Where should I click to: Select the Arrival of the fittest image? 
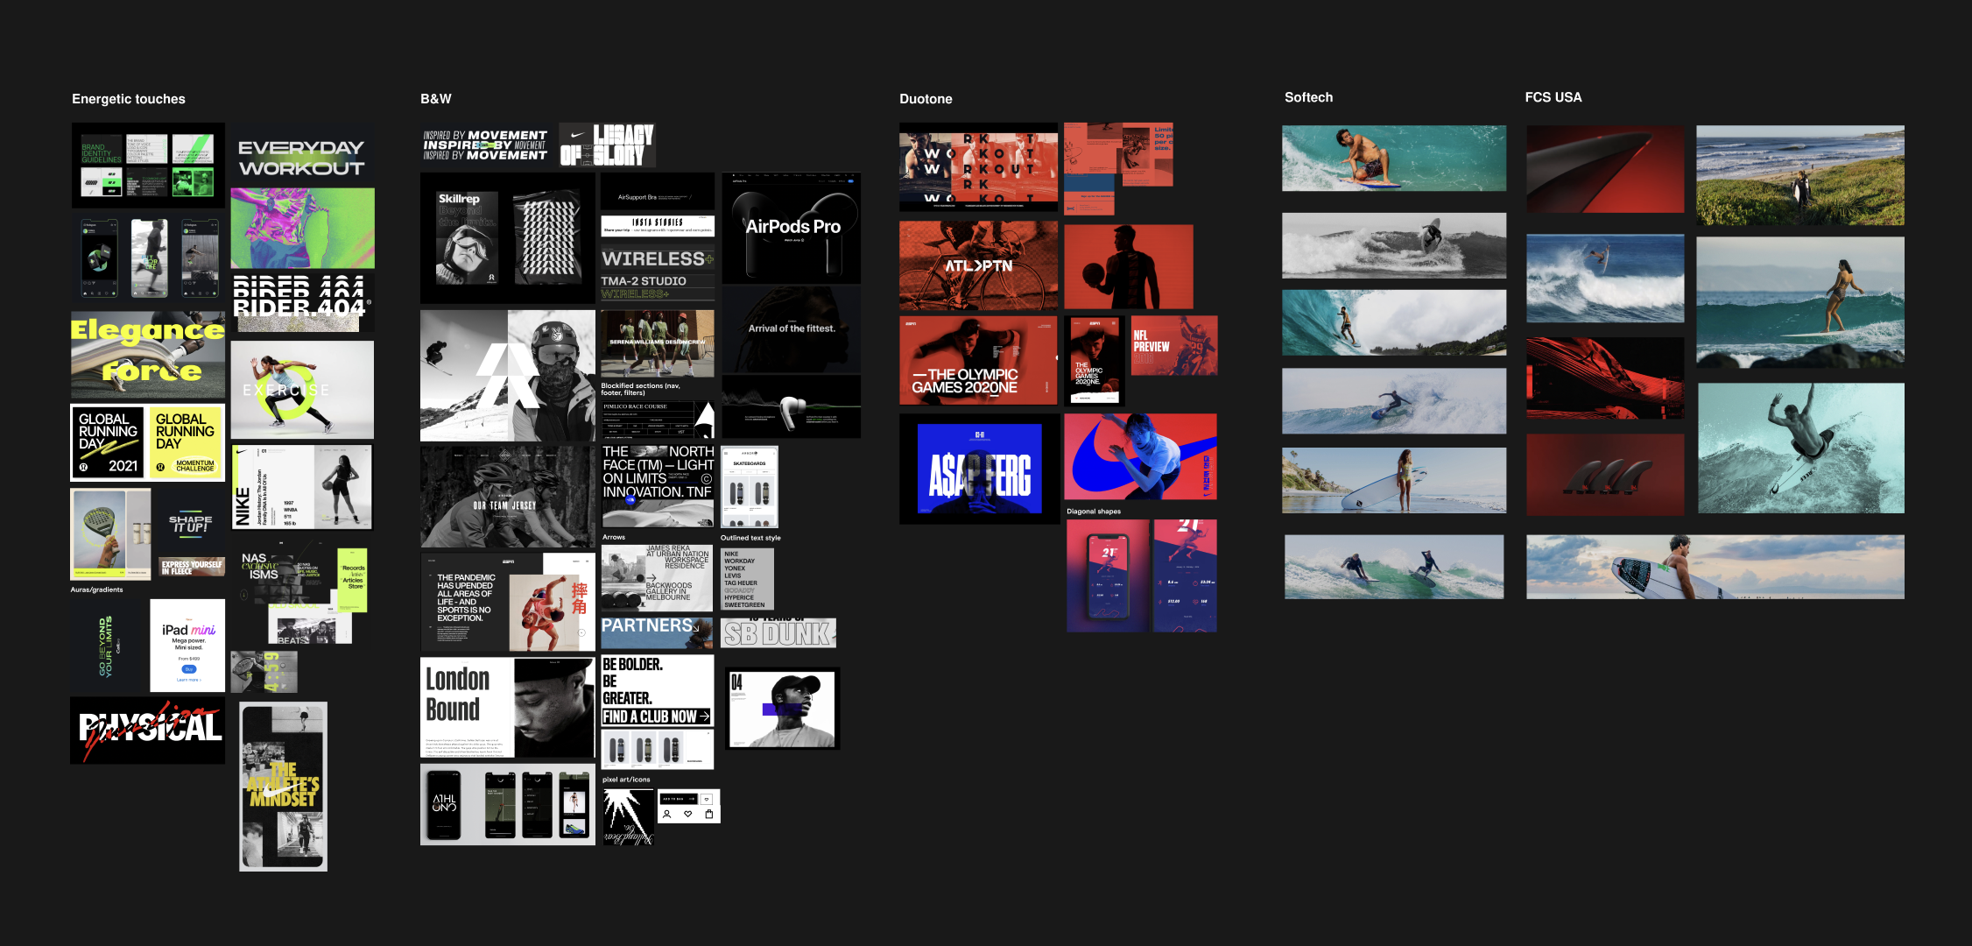pyautogui.click(x=792, y=330)
